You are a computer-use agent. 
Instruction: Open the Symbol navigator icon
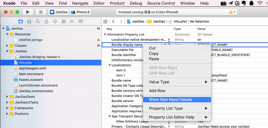pos(29,21)
